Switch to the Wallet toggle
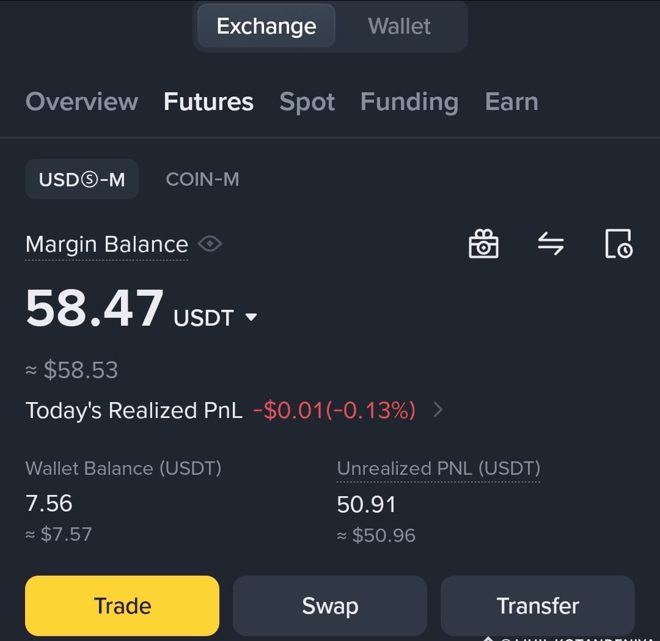This screenshot has width=660, height=641. [x=399, y=26]
